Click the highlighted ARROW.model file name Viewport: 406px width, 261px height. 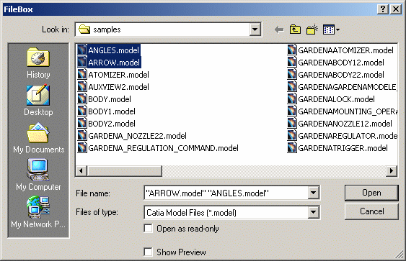(x=114, y=63)
